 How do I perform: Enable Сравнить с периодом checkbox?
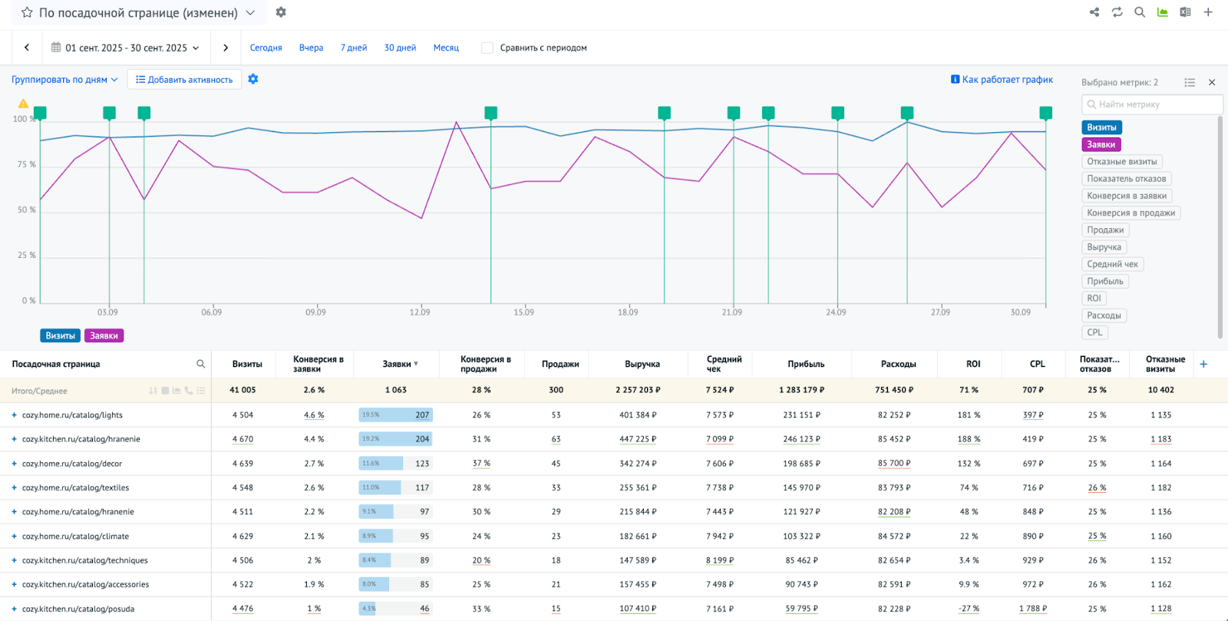pos(487,48)
